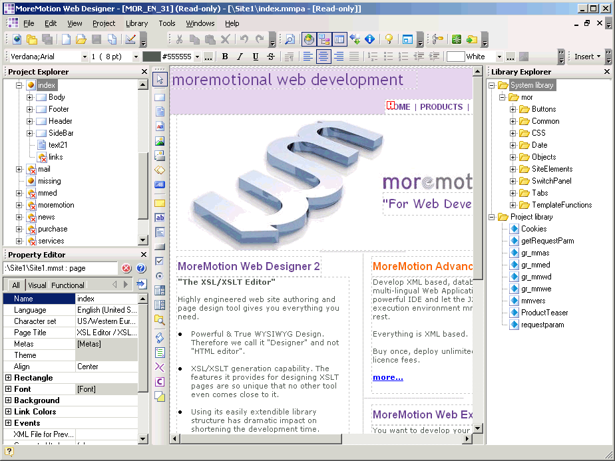Select the checkbox element tool
Image resolution: width=615 pixels, height=461 pixels.
[160, 261]
